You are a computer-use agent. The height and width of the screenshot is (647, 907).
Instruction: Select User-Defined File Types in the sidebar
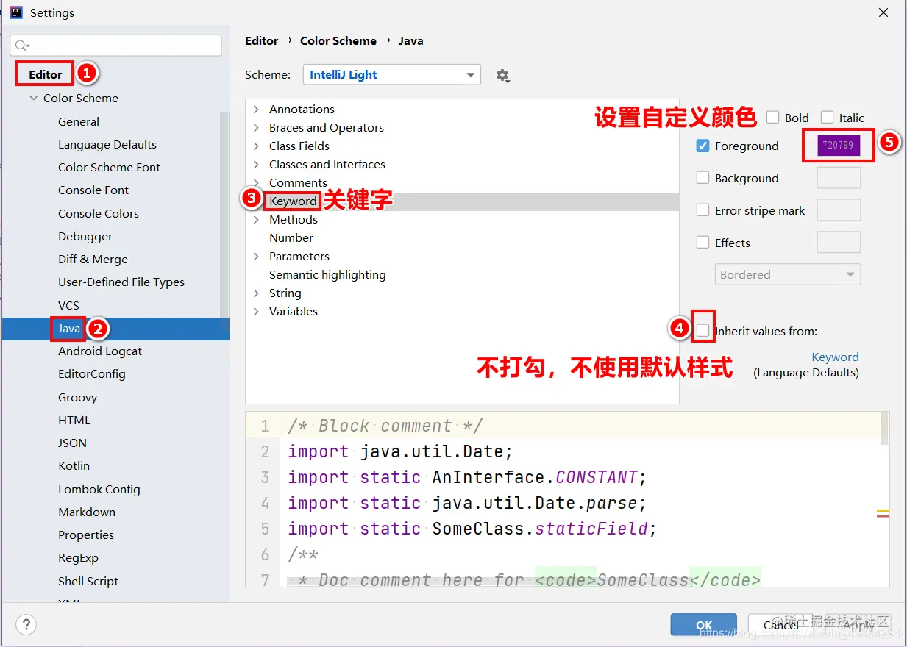click(x=121, y=282)
